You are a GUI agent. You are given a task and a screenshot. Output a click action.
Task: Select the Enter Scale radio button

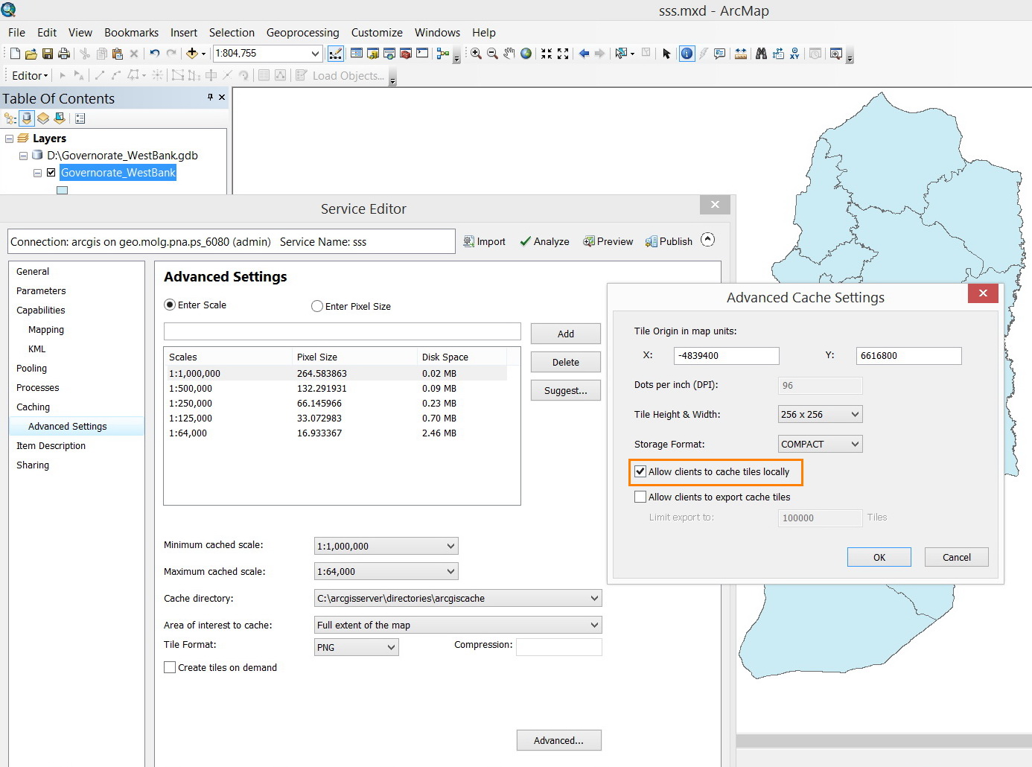170,305
